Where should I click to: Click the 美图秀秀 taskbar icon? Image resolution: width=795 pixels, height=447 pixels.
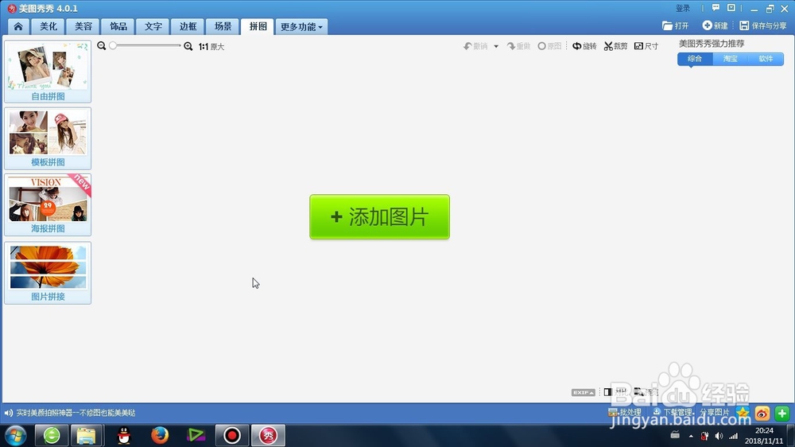click(268, 435)
